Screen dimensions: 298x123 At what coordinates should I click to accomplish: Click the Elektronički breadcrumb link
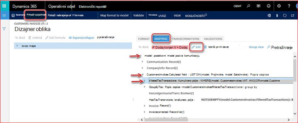coord(92,7)
